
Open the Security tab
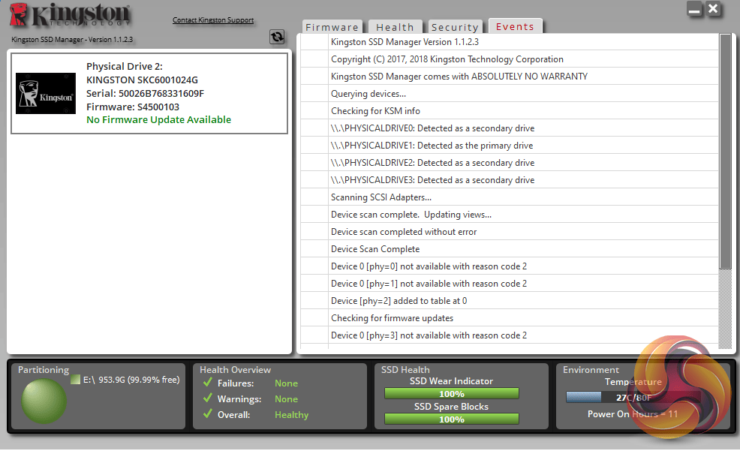pyautogui.click(x=455, y=27)
